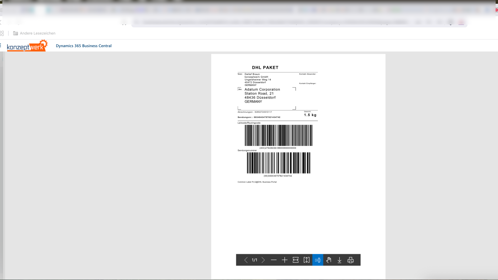The width and height of the screenshot is (498, 280).
Task: Go to previous page in PDF viewer
Action: 246,260
